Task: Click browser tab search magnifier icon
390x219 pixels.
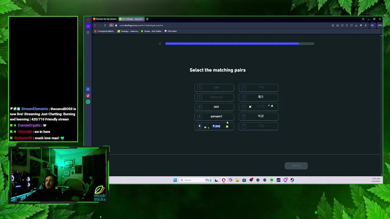Action: click(x=363, y=19)
